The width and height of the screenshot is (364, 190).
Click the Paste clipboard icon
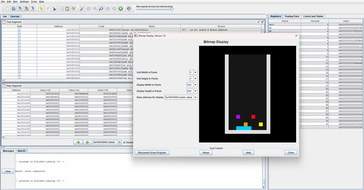pos(67,9)
